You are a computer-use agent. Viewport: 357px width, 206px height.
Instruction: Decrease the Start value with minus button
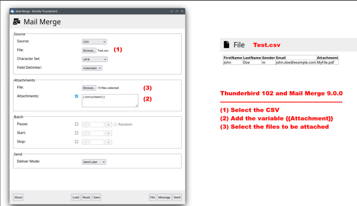tap(85, 133)
